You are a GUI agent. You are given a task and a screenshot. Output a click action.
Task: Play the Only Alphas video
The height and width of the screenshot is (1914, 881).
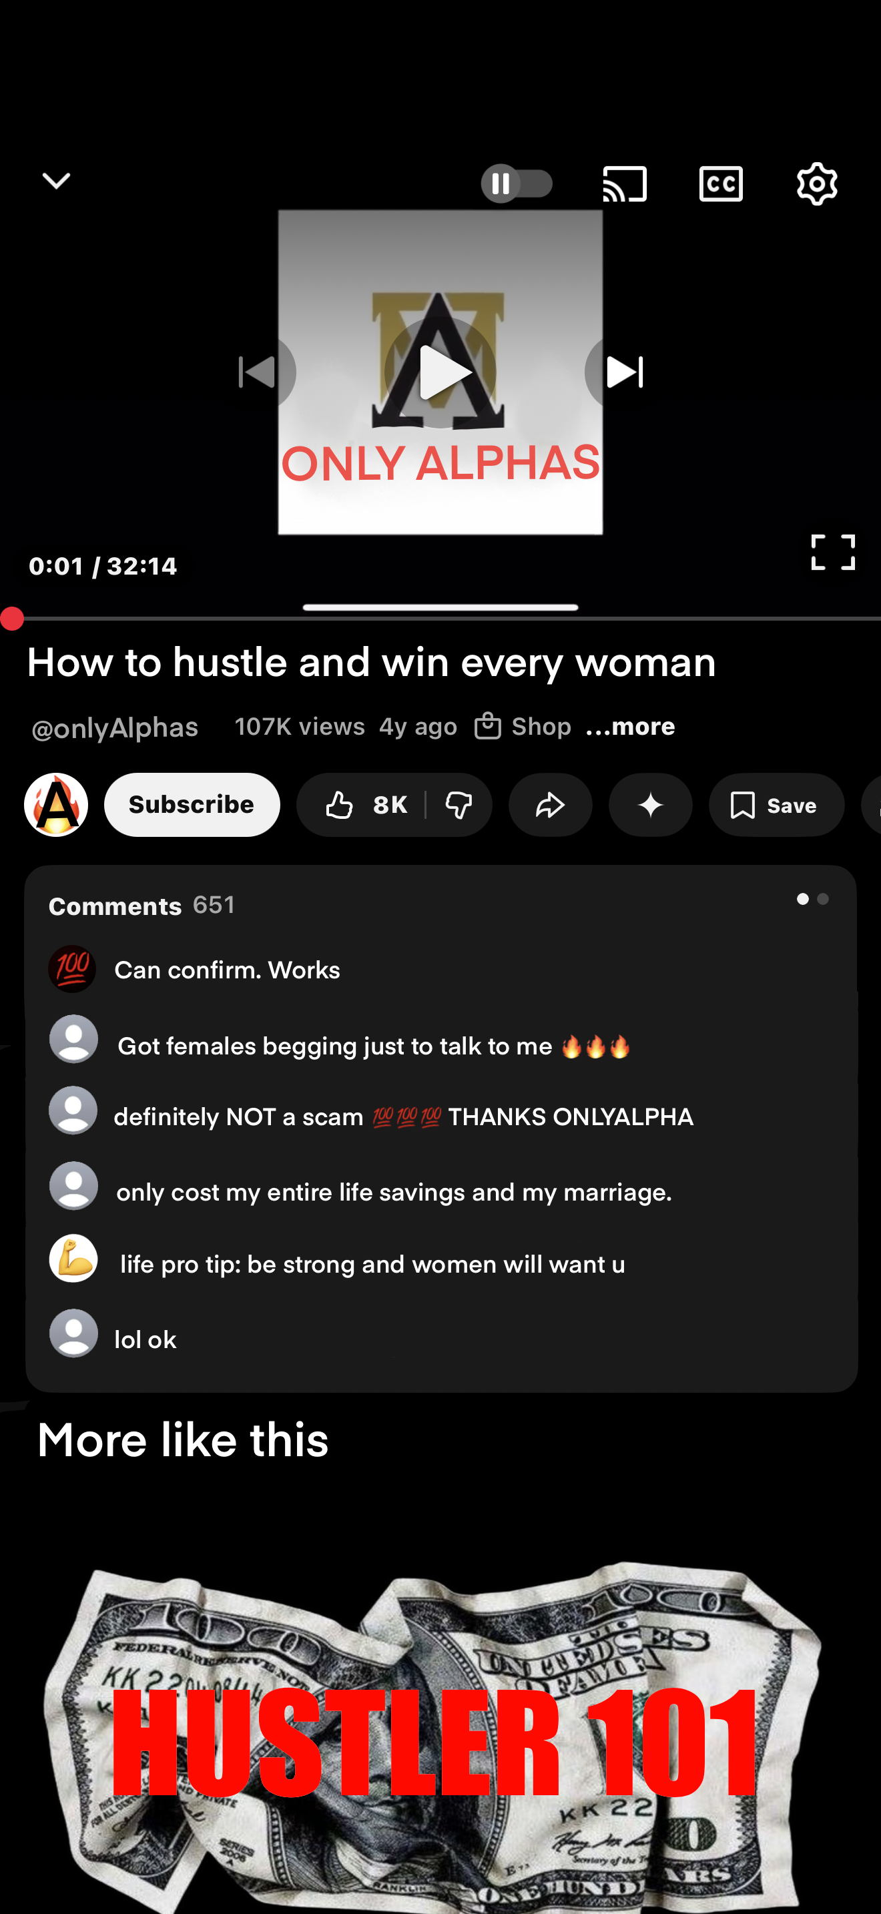click(440, 372)
